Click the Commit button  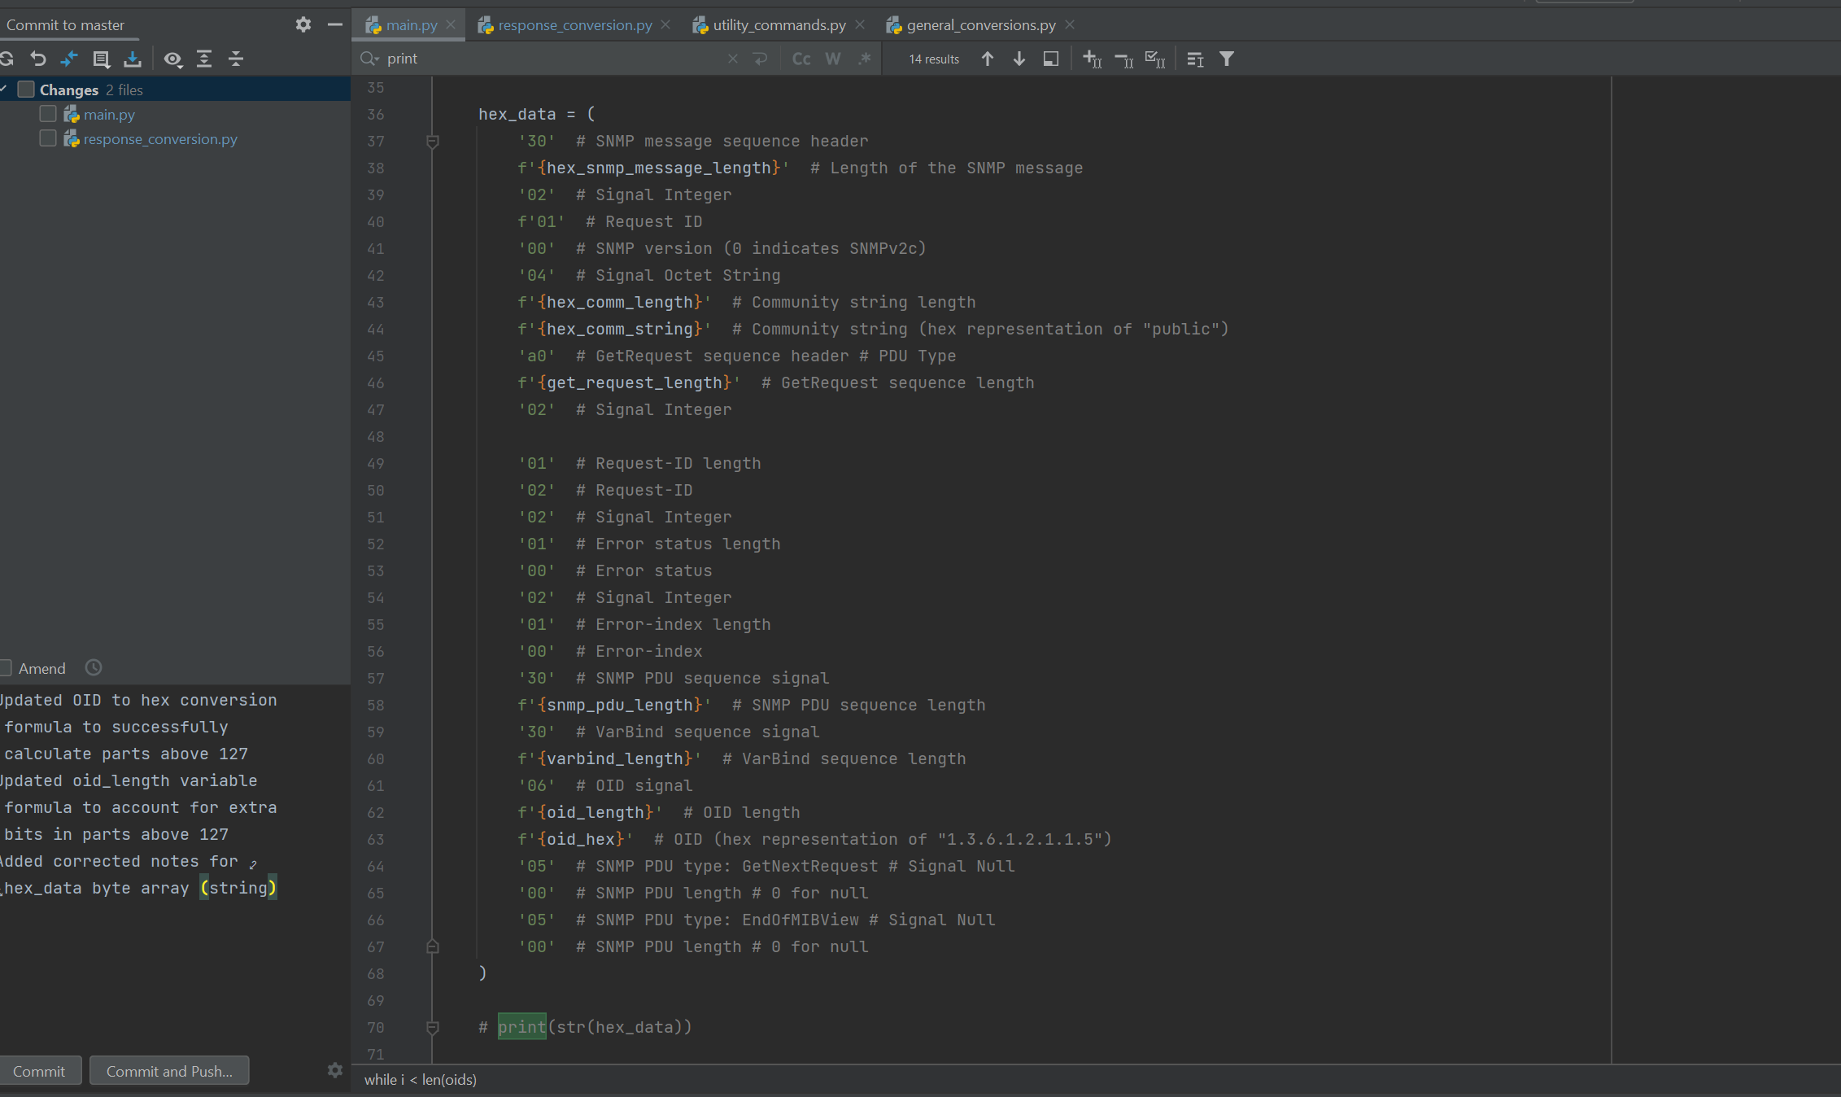(39, 1069)
